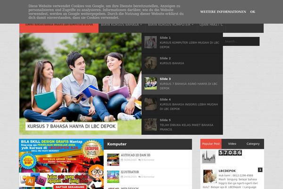The image size is (283, 189).
Task: Select the Slide 3 thumbnail image
Action: 150,83
